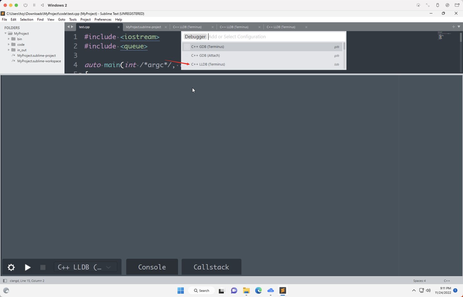
Task: Select the C++ GDB (Terminus) radio button
Action: (x=187, y=47)
